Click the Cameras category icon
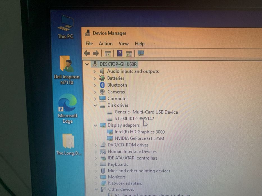This screenshot has width=262, height=196. coord(102,92)
